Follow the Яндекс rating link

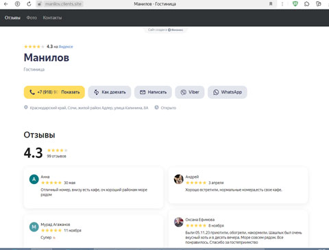click(x=66, y=47)
